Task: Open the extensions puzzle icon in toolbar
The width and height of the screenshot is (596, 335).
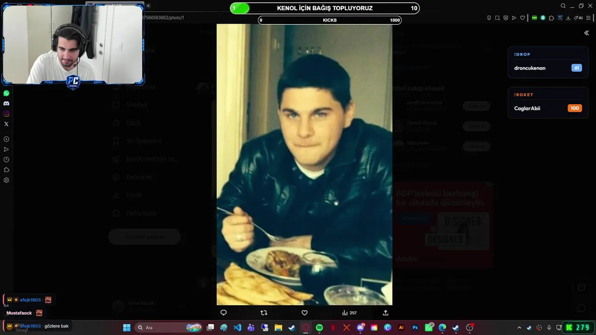Action: click(551, 18)
